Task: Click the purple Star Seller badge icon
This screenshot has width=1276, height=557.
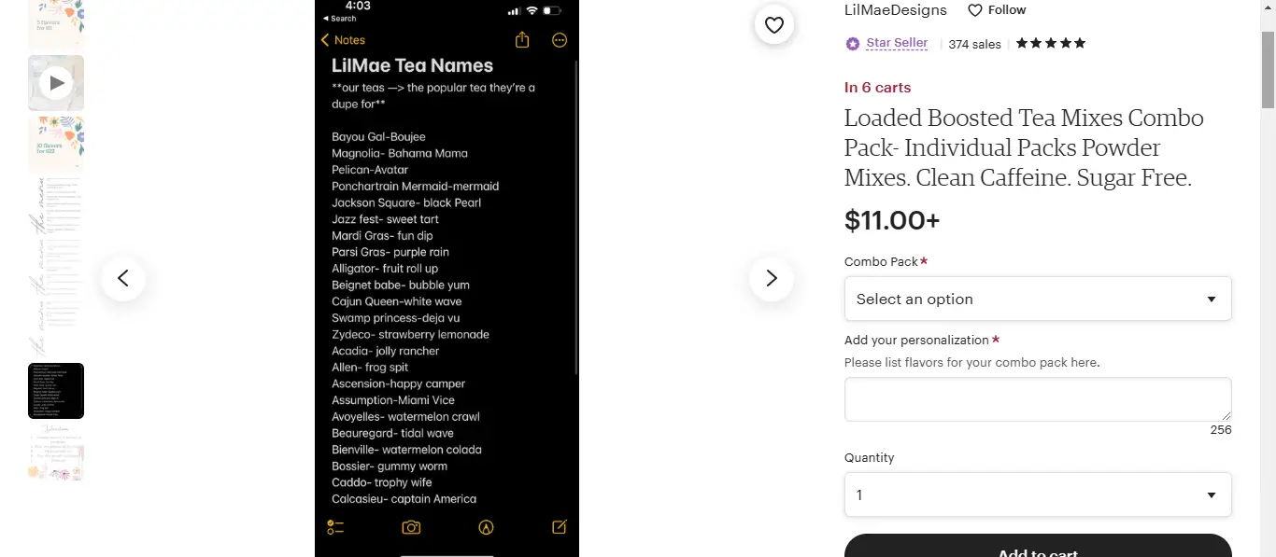Action: [852, 43]
